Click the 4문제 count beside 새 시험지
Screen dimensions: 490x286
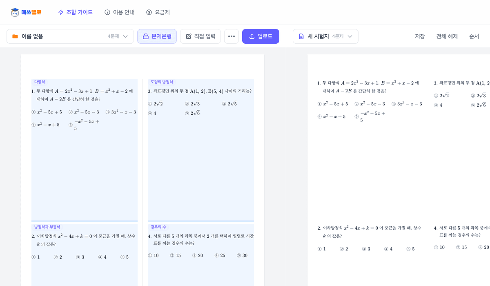tap(338, 36)
